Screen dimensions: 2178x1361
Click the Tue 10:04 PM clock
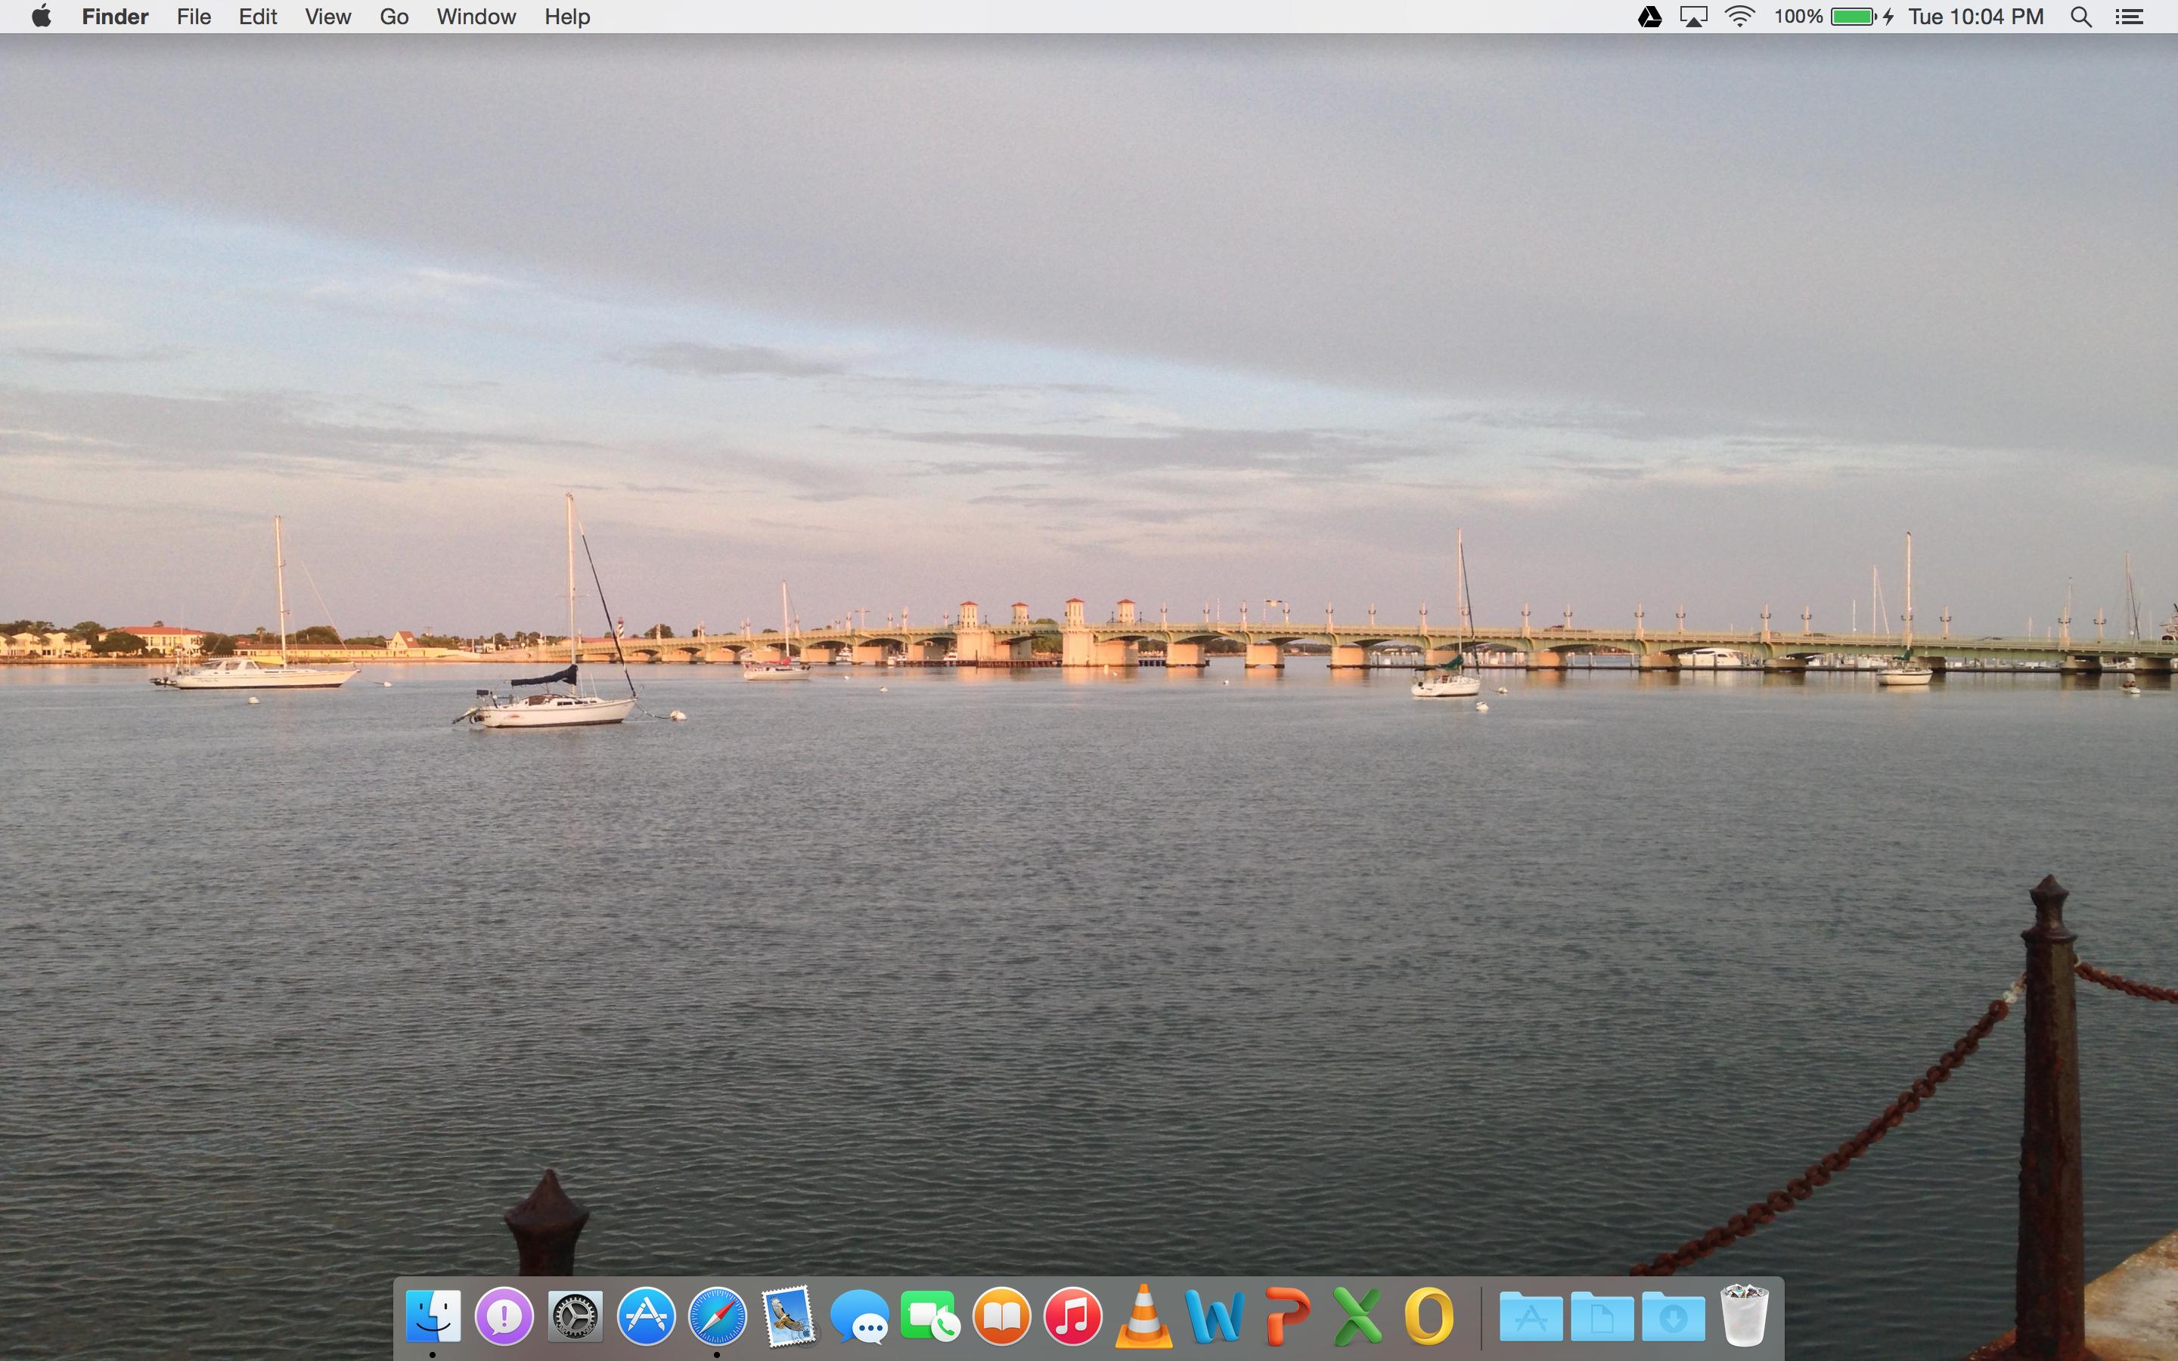click(x=1975, y=17)
